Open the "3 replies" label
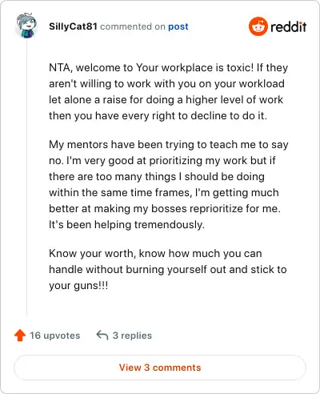The height and width of the screenshot is (394, 320). pos(132,336)
